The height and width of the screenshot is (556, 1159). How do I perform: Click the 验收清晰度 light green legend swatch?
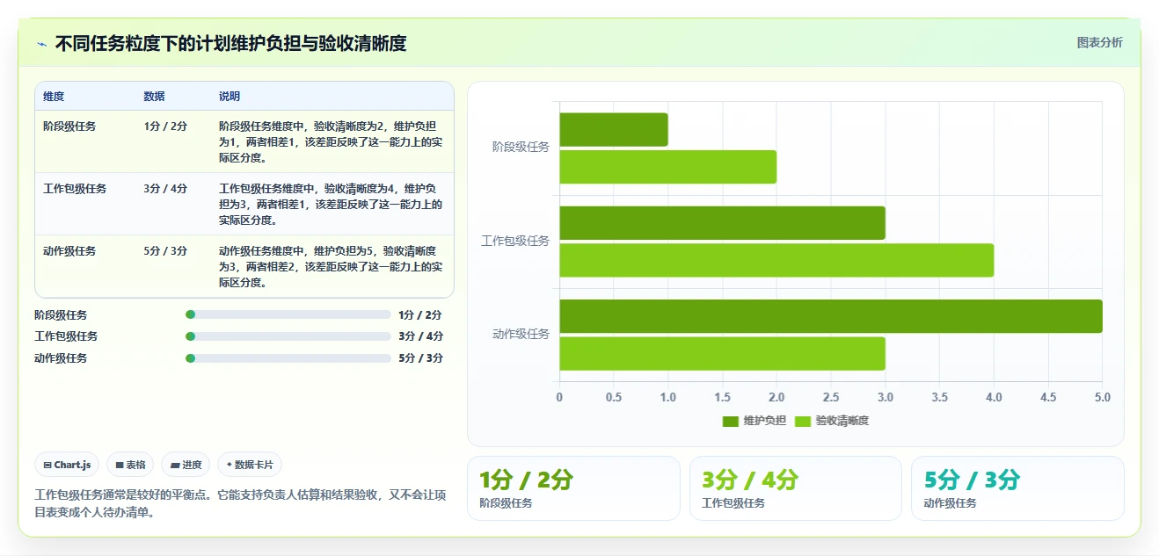(803, 422)
